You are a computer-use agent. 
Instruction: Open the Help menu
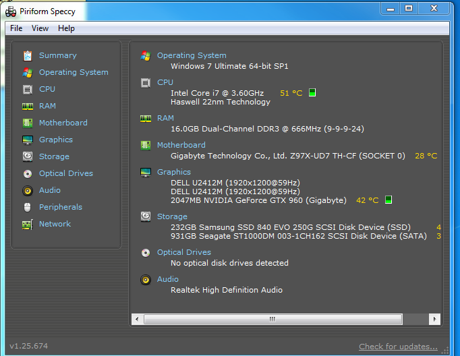click(66, 28)
